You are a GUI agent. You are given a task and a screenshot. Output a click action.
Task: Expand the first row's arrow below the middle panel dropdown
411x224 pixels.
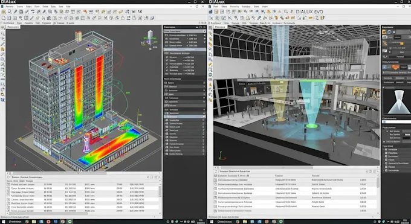click(x=204, y=35)
